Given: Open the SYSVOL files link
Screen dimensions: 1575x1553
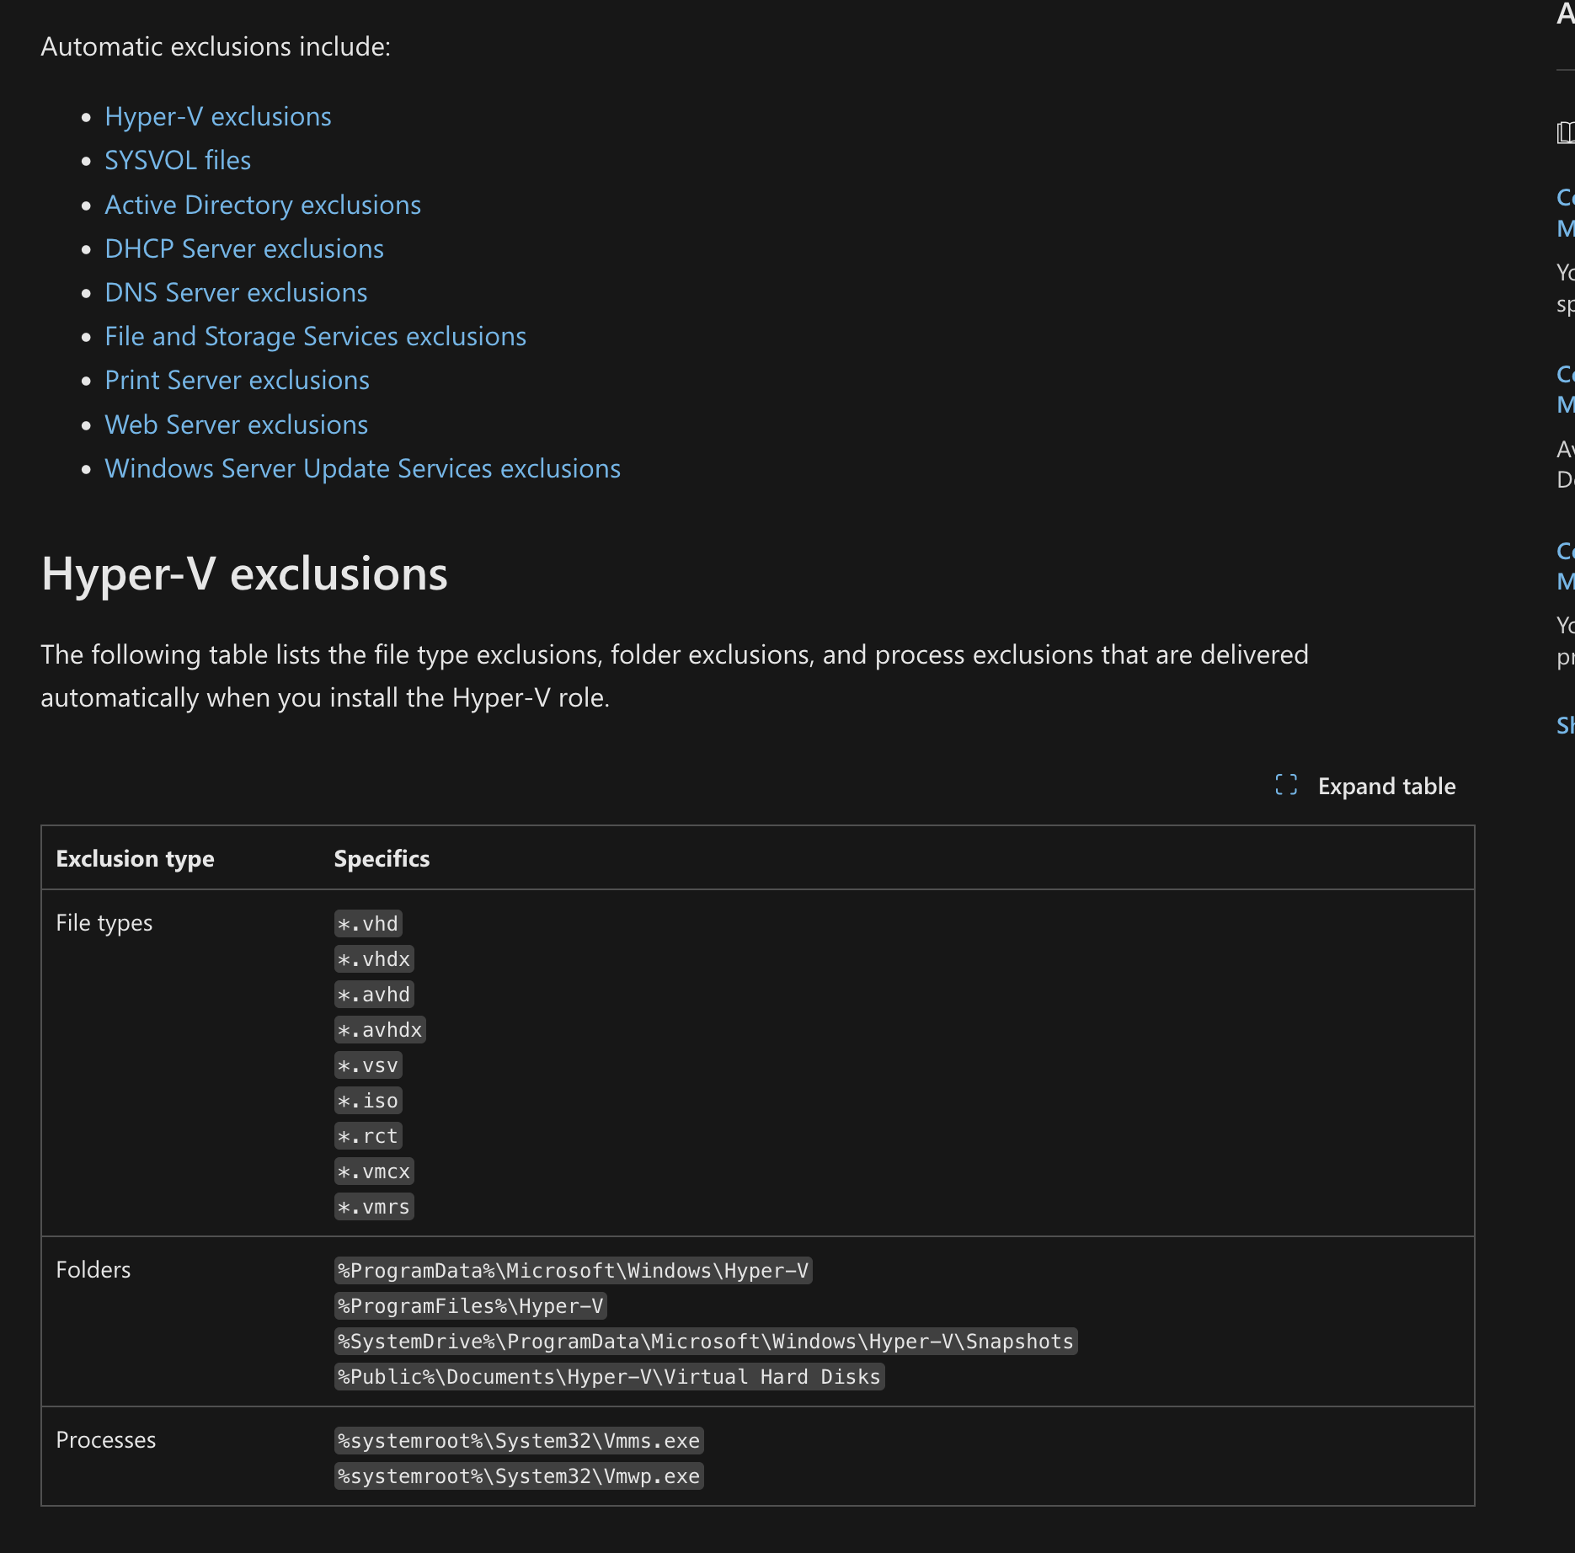Looking at the screenshot, I should (x=178, y=160).
